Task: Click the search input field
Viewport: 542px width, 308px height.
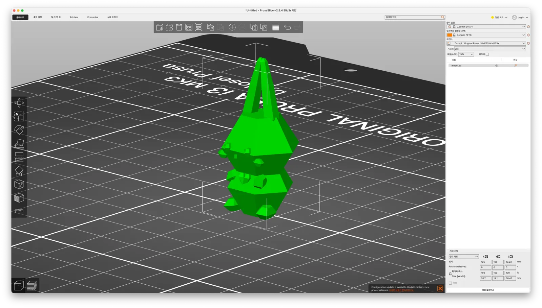Action: 413,17
